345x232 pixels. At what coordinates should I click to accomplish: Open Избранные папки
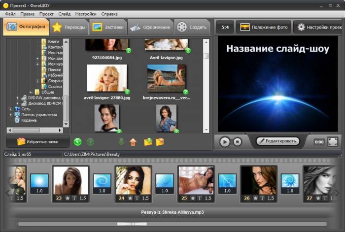[x=37, y=142]
